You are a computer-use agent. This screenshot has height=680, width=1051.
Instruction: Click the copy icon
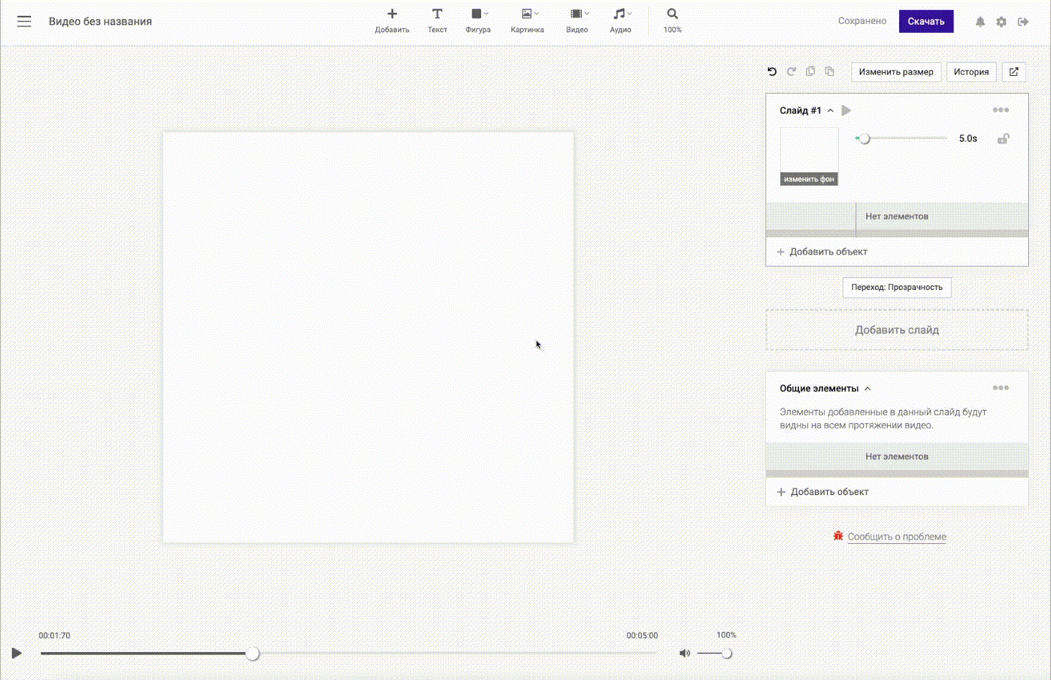coord(810,72)
